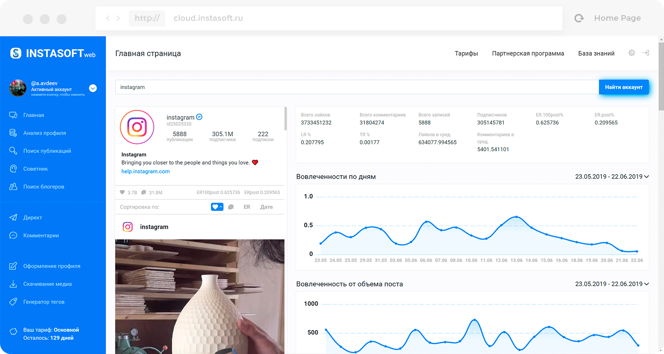The width and height of the screenshot is (664, 354).
Task: Open Директ paper plane icon
Action: (x=13, y=217)
